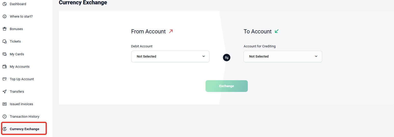Click the Dashboard pie chart icon

coord(4,4)
